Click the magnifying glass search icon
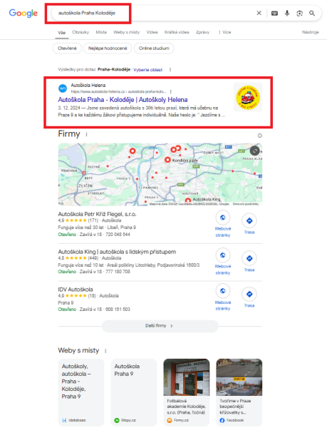The image size is (327, 428). coord(312,13)
